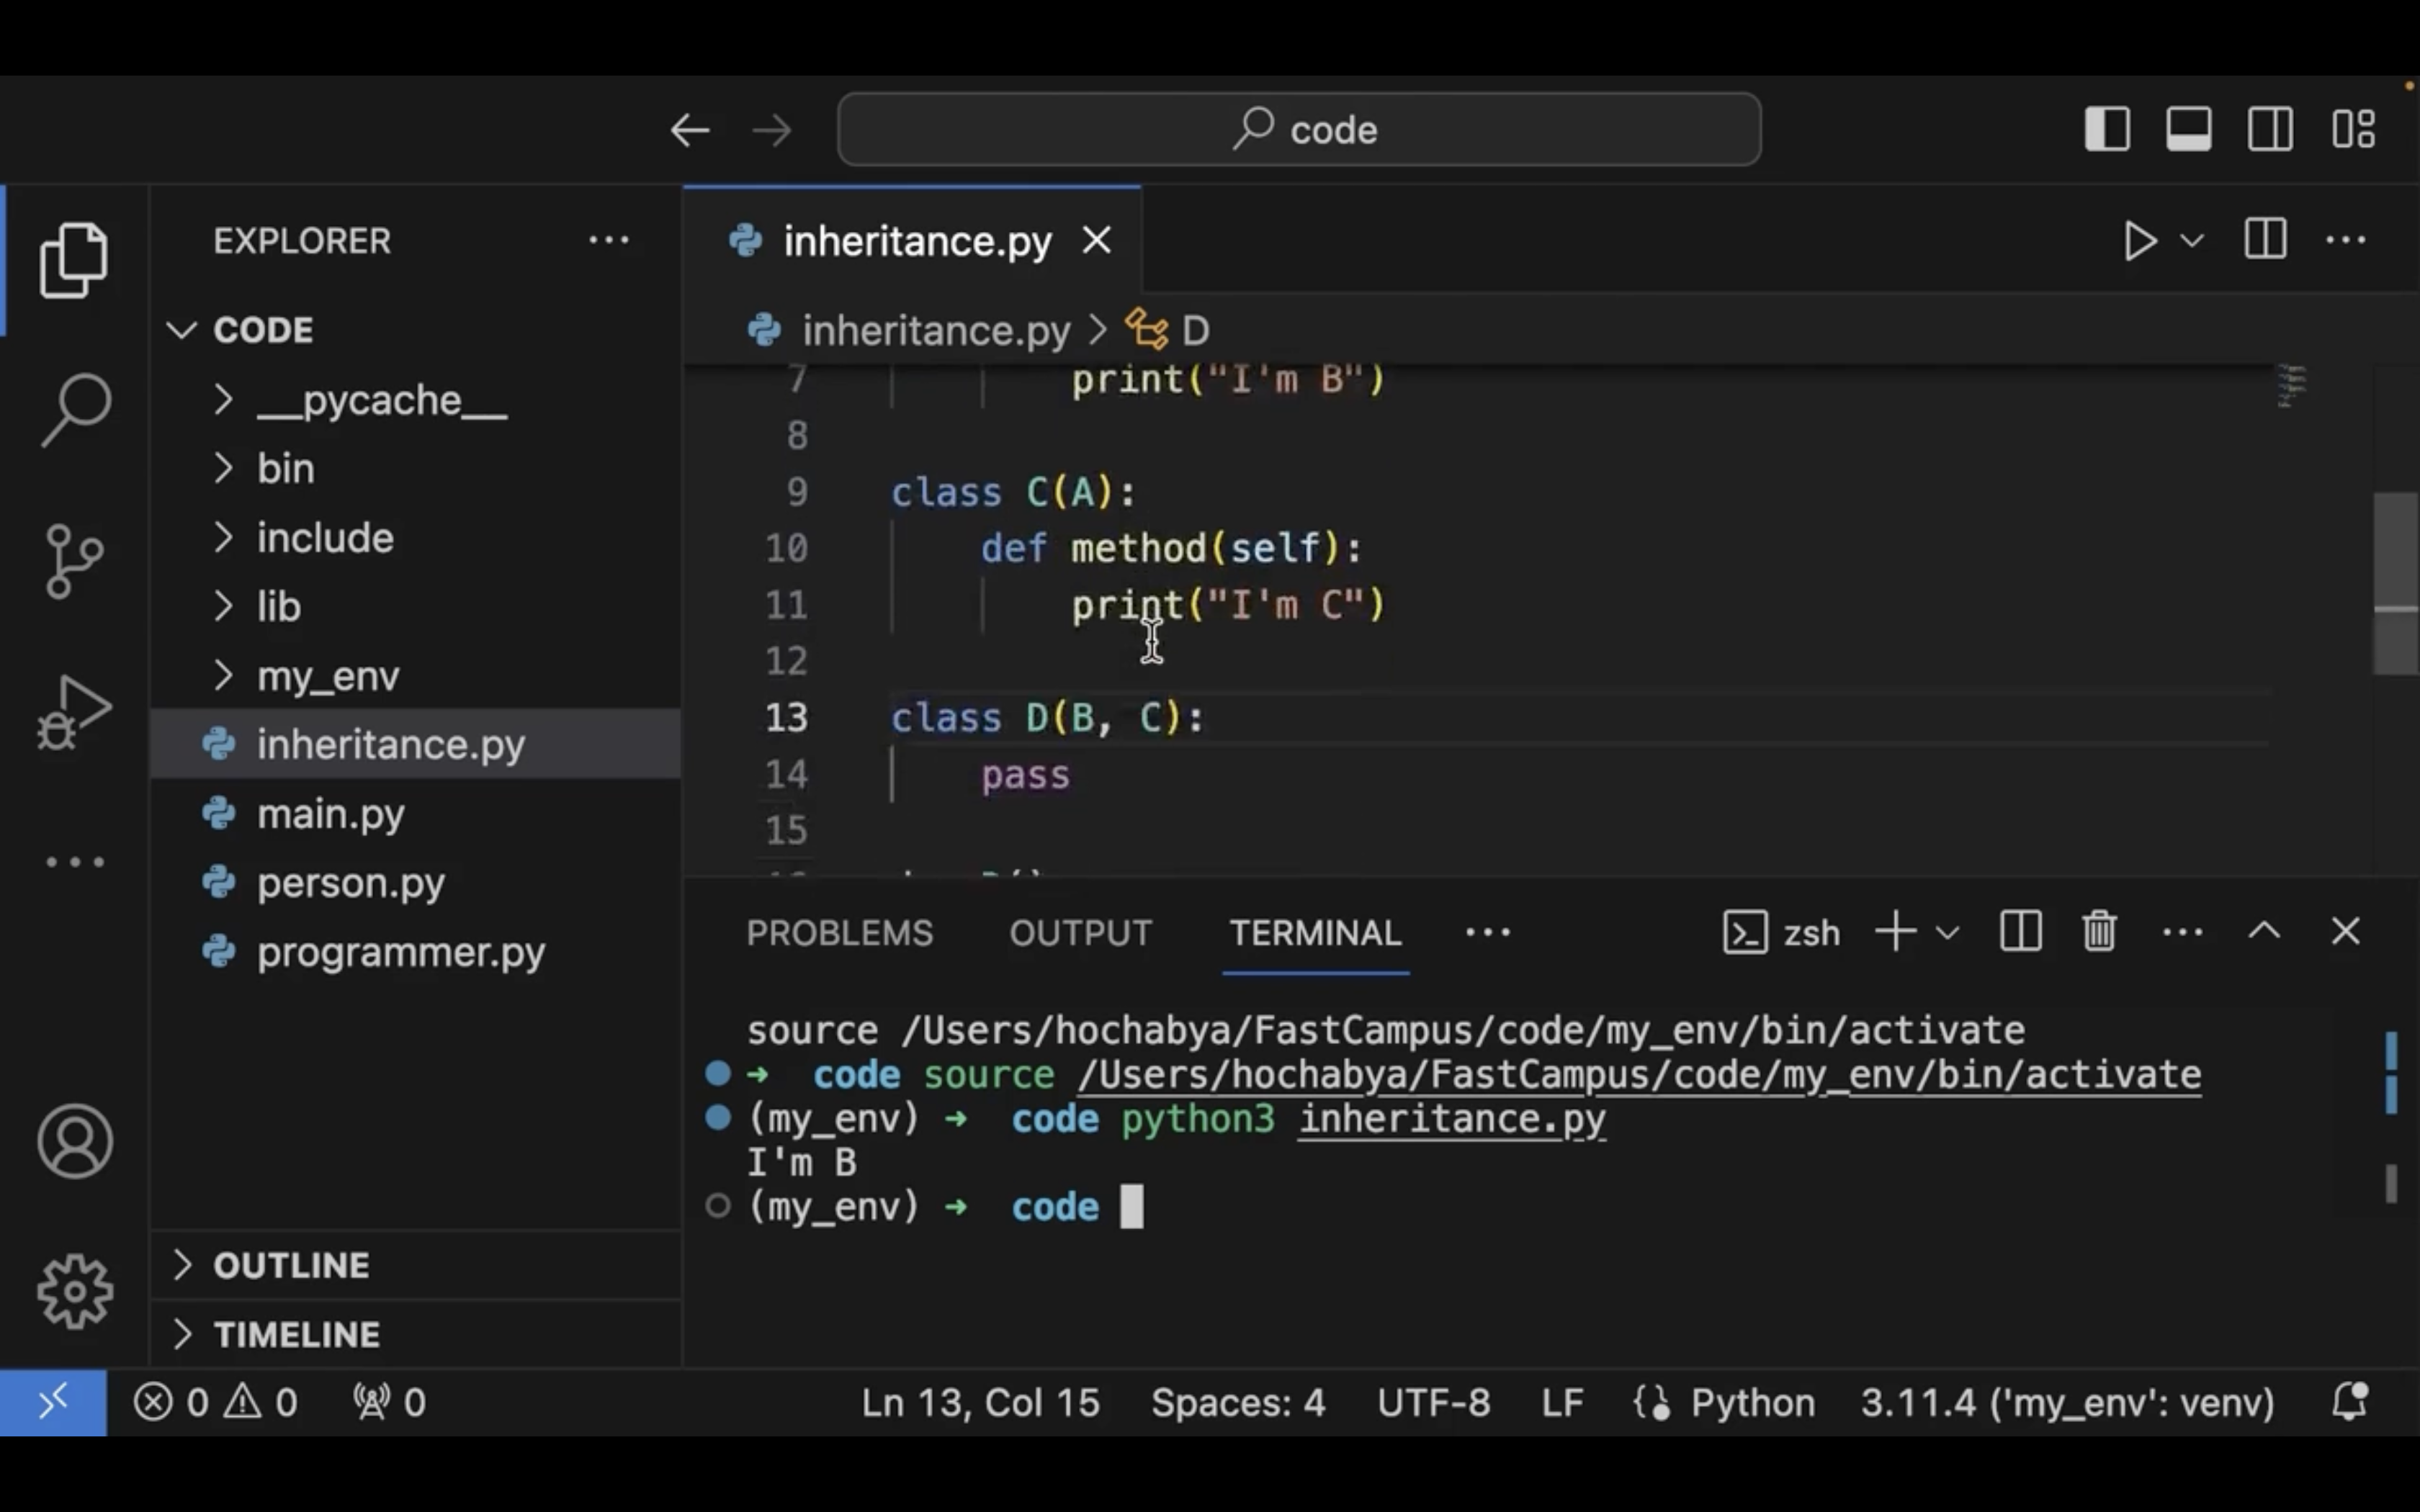
Task: Split the terminal pane
Action: pos(2020,932)
